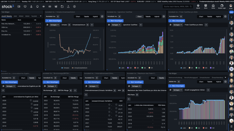The image size is (234, 131).
Task: Open the info circle icon in top toolbar
Action: tap(74, 7)
